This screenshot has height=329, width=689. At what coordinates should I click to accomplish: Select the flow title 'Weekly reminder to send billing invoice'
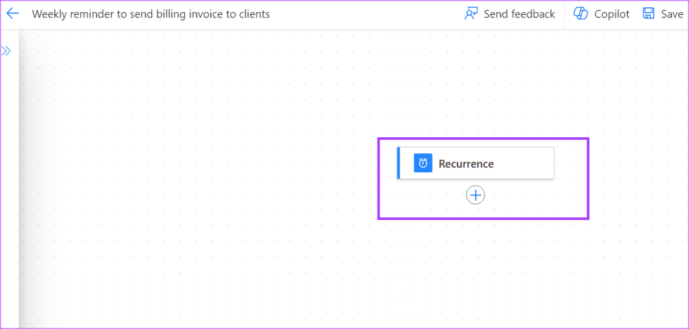151,14
